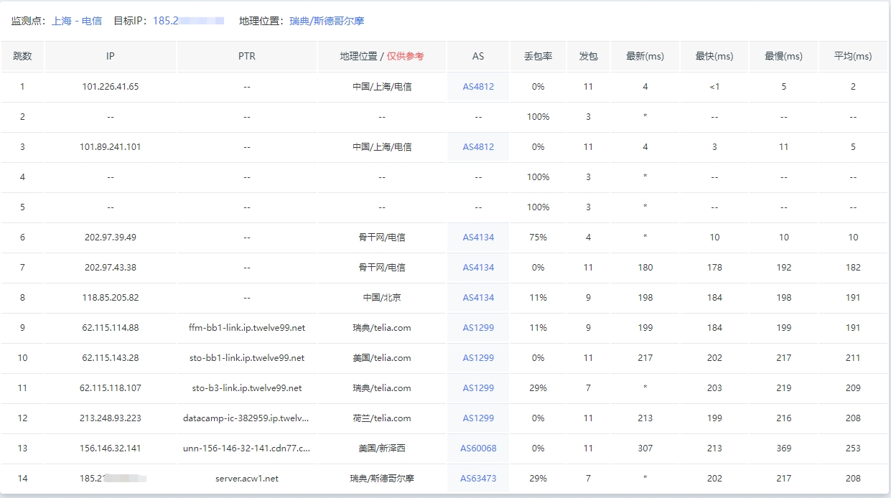
Task: Click location 荷兰/telia.com in hop 12
Action: point(382,418)
